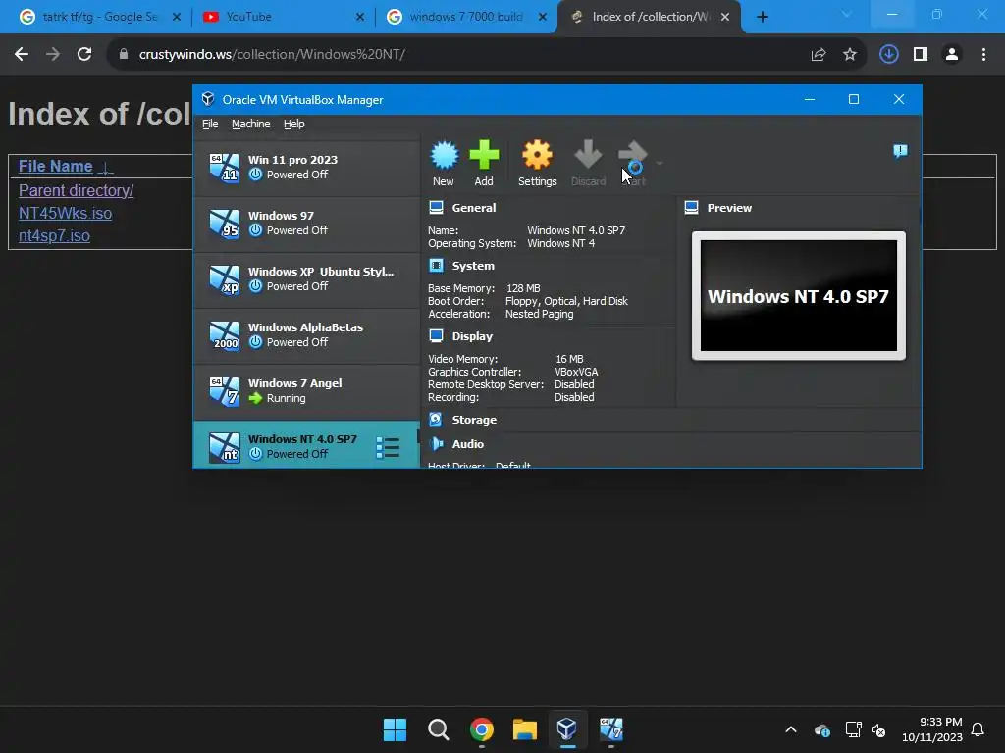Click the Audio section speaker icon
The width and height of the screenshot is (1005, 753).
437,444
